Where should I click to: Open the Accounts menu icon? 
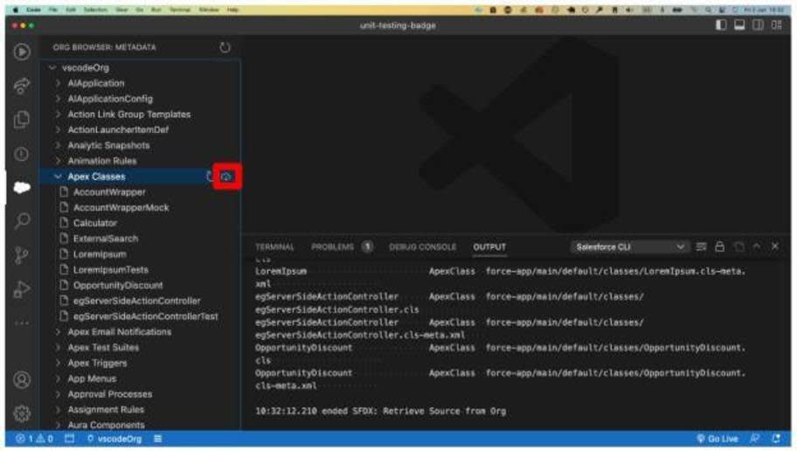click(x=22, y=380)
